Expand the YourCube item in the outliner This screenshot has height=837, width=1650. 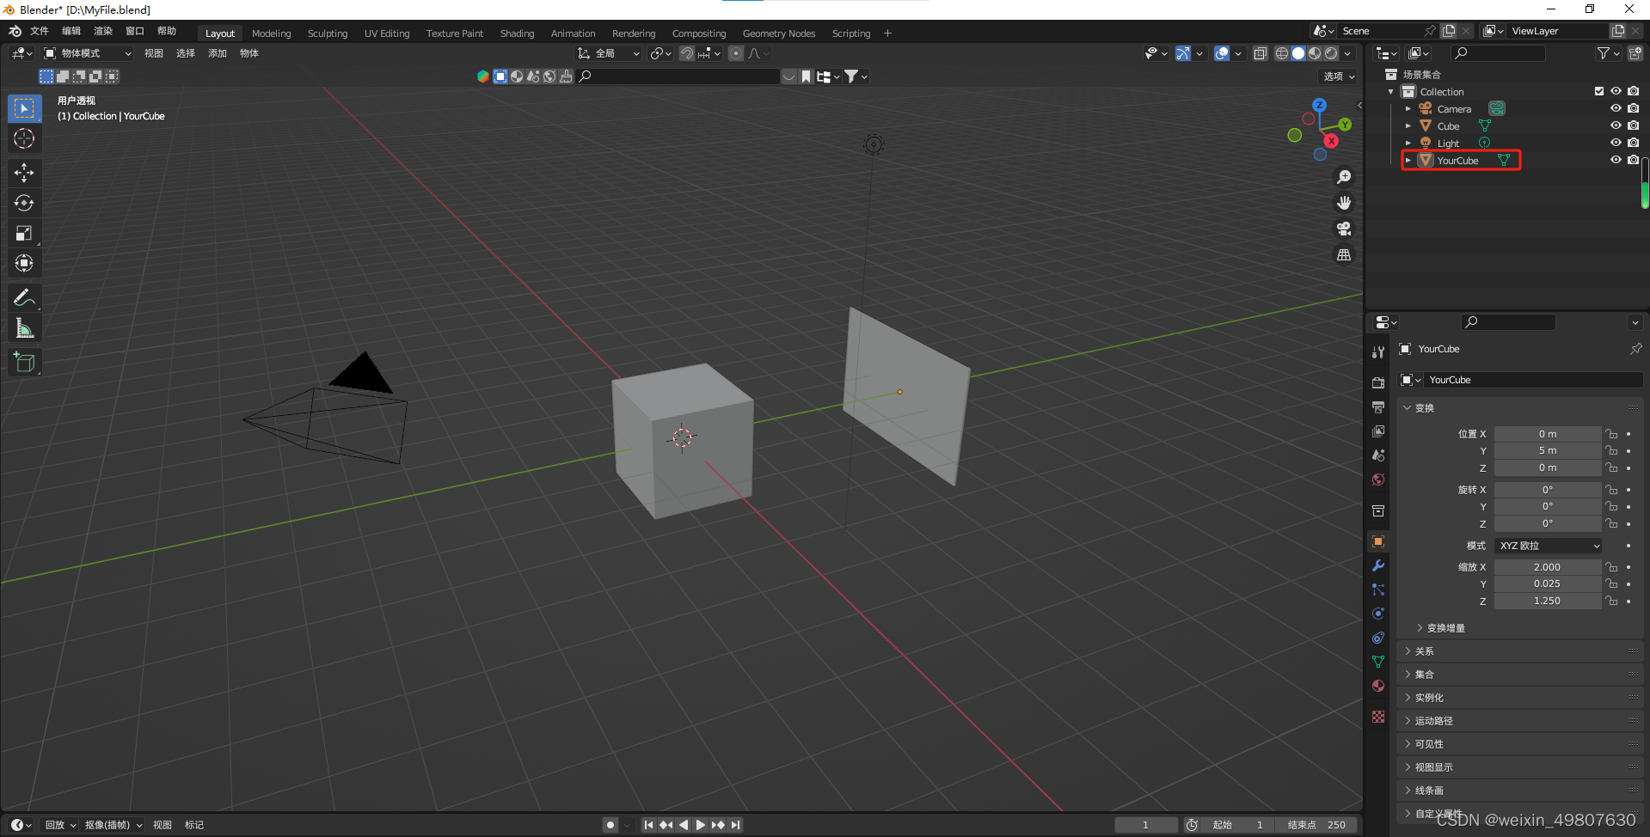1408,160
